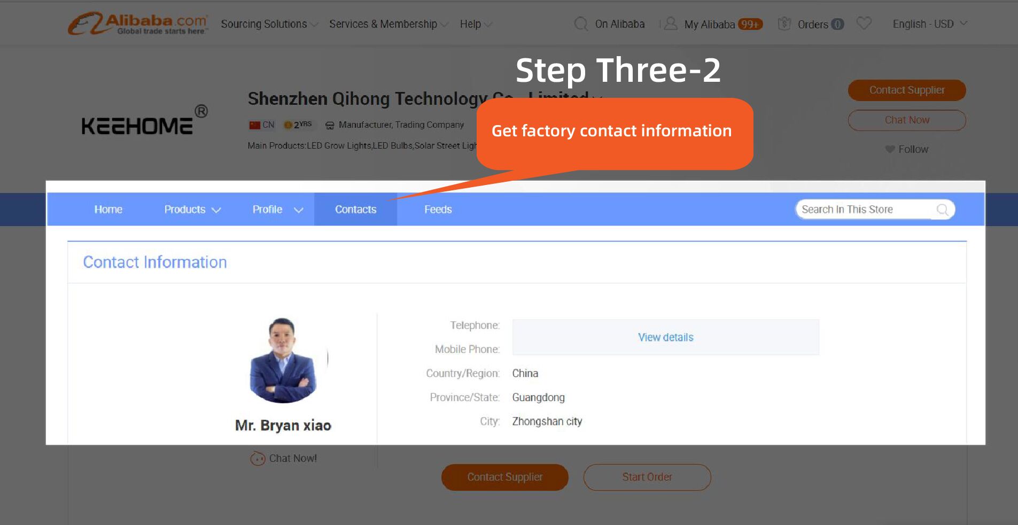The width and height of the screenshot is (1018, 525).
Task: Go to the store Home tab
Action: click(x=108, y=210)
